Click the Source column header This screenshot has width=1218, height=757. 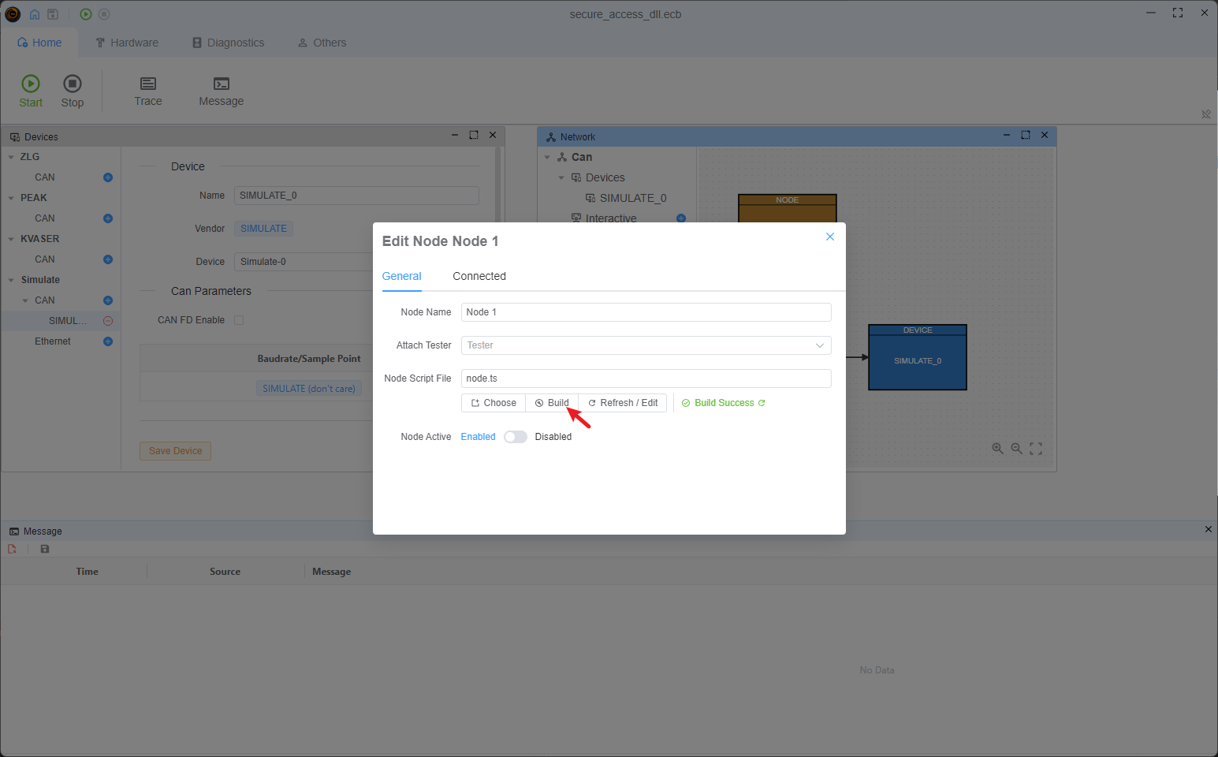225,572
